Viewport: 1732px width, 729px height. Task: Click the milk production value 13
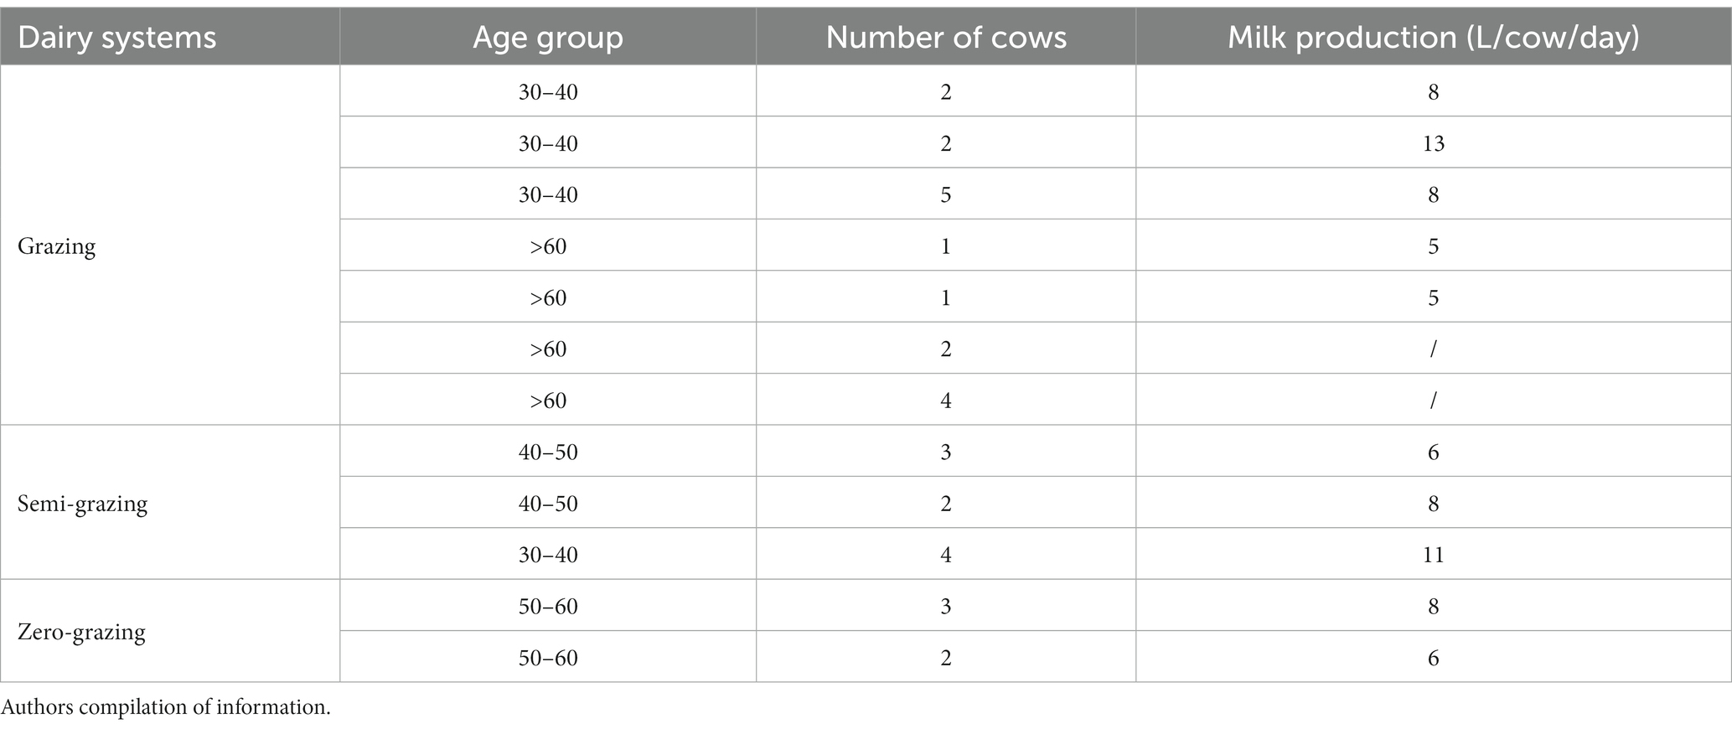pyautogui.click(x=1434, y=143)
